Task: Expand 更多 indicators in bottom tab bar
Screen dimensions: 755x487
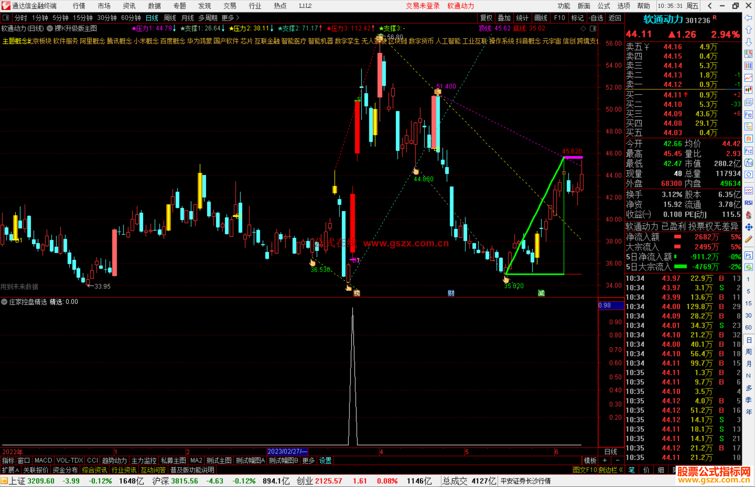Action: click(x=308, y=461)
